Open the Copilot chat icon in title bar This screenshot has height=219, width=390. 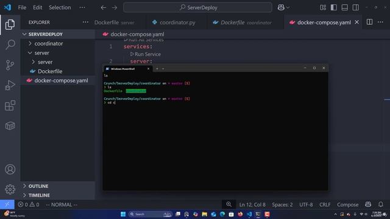point(281,7)
